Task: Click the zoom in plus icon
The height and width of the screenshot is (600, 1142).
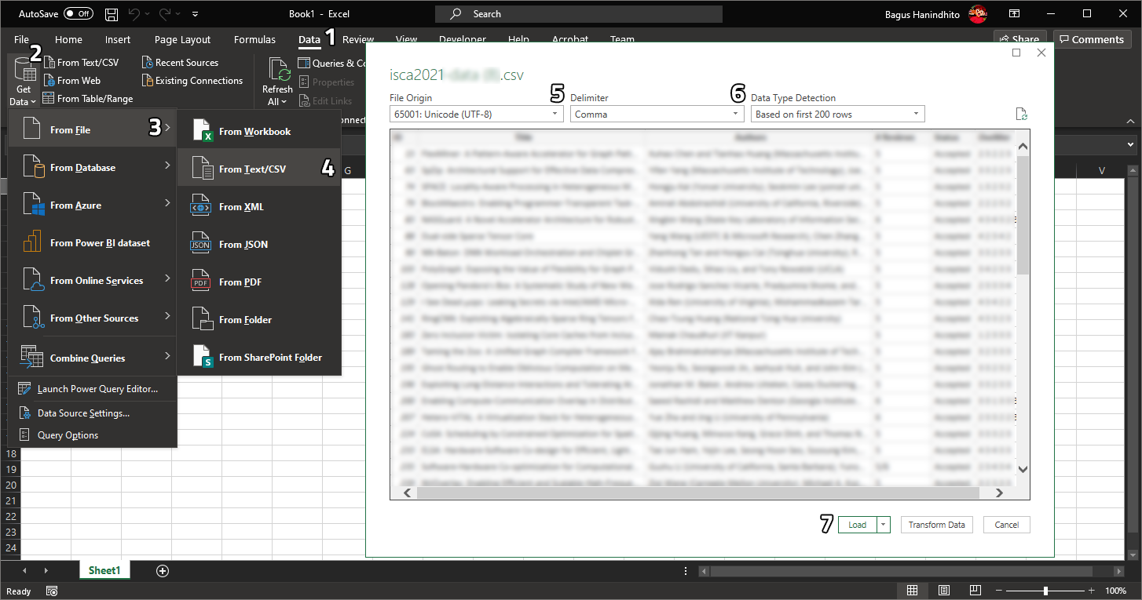Action: tap(1093, 591)
